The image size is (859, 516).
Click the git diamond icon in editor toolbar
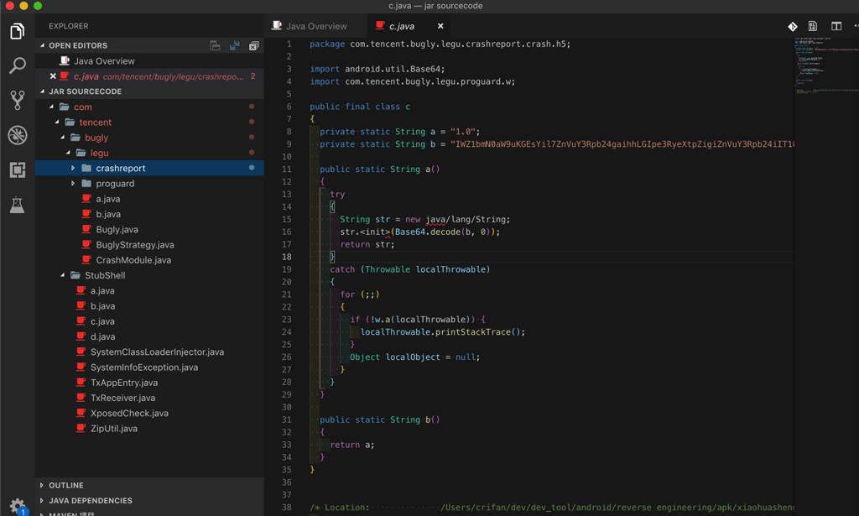[792, 26]
